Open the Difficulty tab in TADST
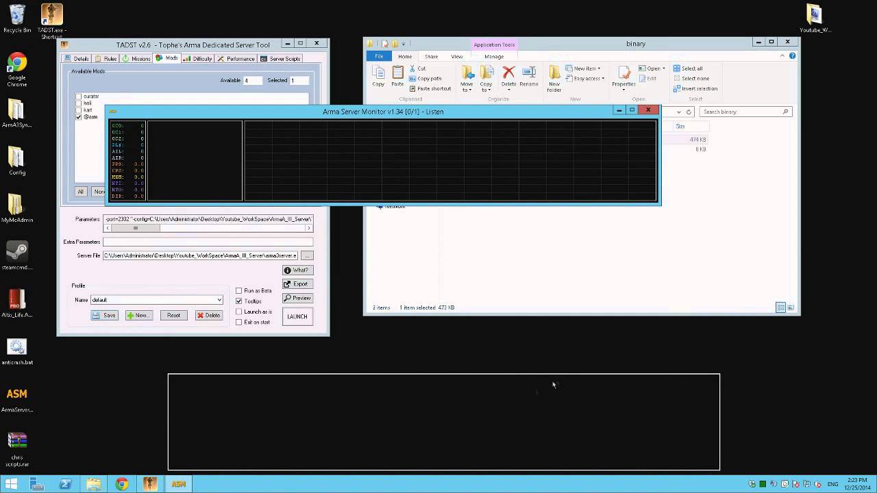The image size is (877, 493). point(197,59)
